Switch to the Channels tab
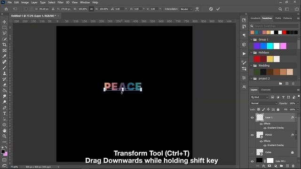The width and height of the screenshot is (301, 169). 266,90
